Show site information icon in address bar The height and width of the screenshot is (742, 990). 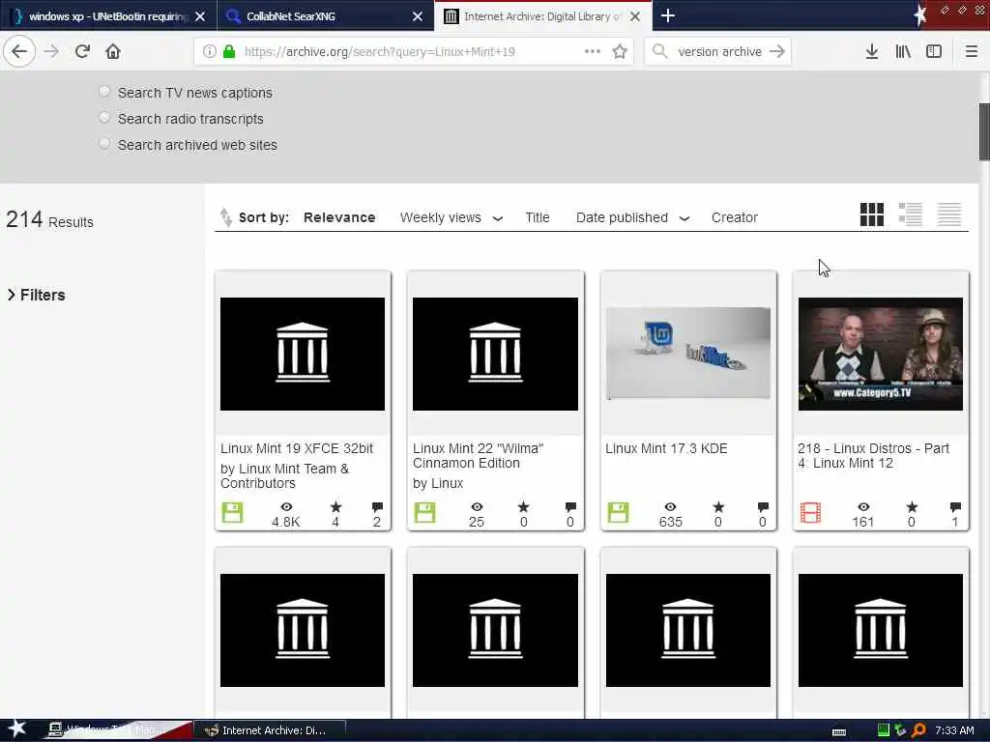click(x=209, y=52)
